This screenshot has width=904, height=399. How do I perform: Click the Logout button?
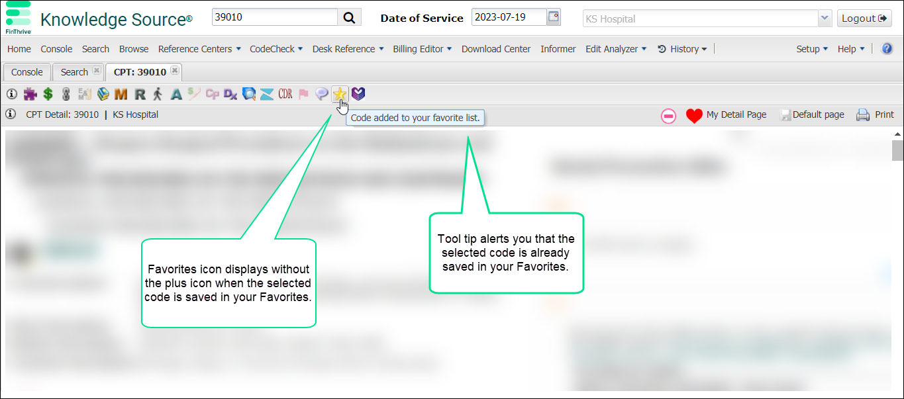pyautogui.click(x=864, y=19)
